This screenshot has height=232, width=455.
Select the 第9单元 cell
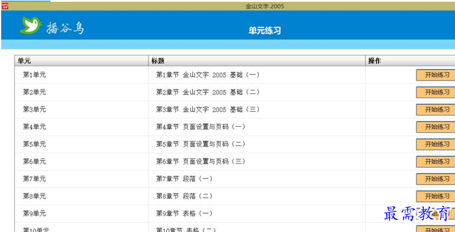pyautogui.click(x=81, y=214)
